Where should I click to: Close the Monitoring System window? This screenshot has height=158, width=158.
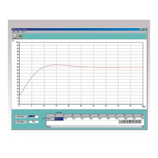[x=146, y=29]
